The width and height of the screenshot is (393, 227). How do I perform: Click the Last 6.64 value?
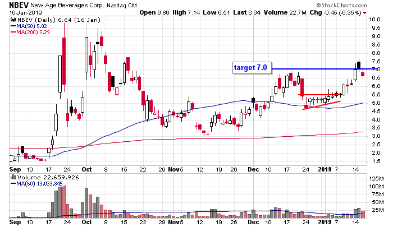(246, 12)
